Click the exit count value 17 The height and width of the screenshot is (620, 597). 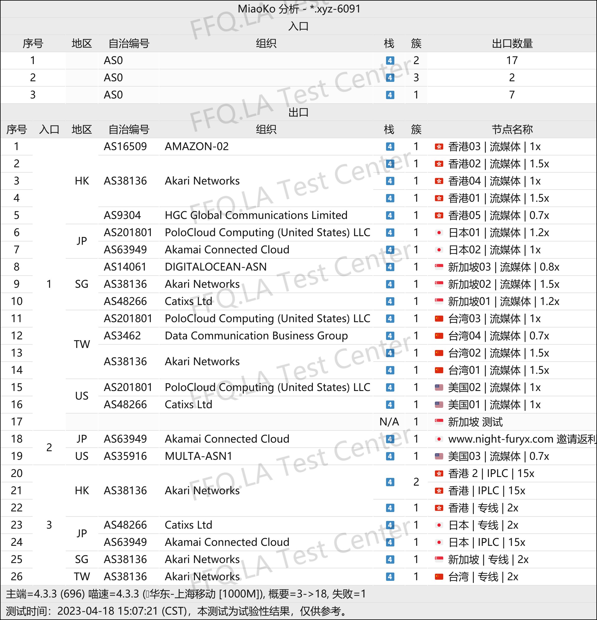tap(512, 61)
